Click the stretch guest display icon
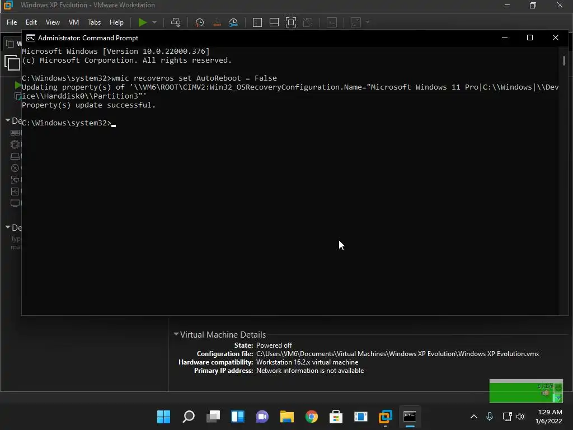573x430 pixels. point(356,22)
